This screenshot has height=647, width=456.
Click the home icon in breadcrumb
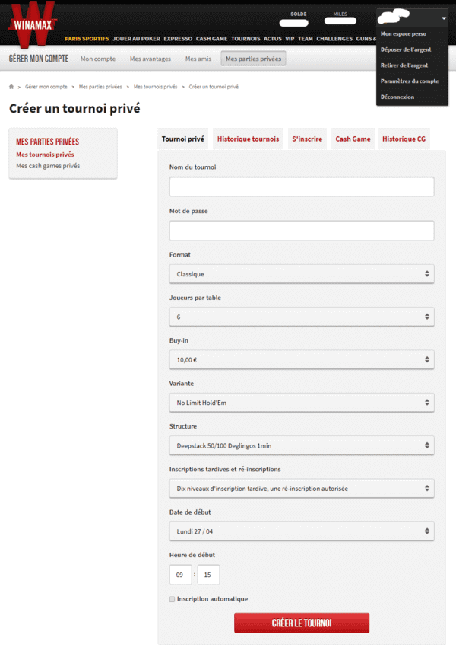pos(11,87)
